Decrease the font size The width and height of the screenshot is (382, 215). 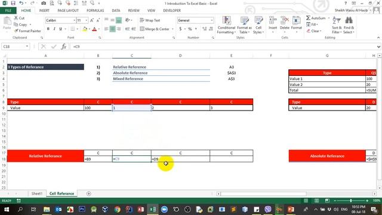(x=98, y=20)
